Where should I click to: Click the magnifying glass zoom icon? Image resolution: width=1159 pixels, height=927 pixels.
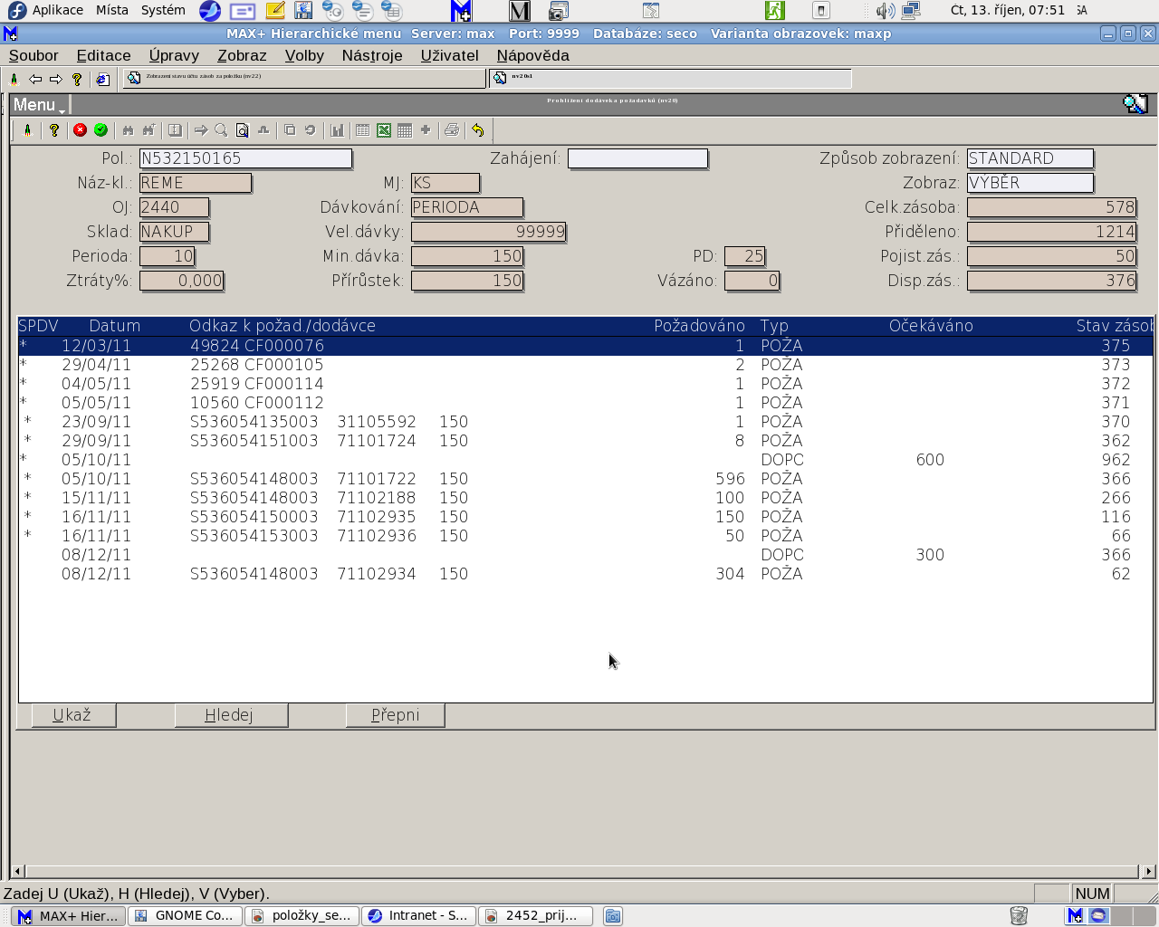[221, 130]
